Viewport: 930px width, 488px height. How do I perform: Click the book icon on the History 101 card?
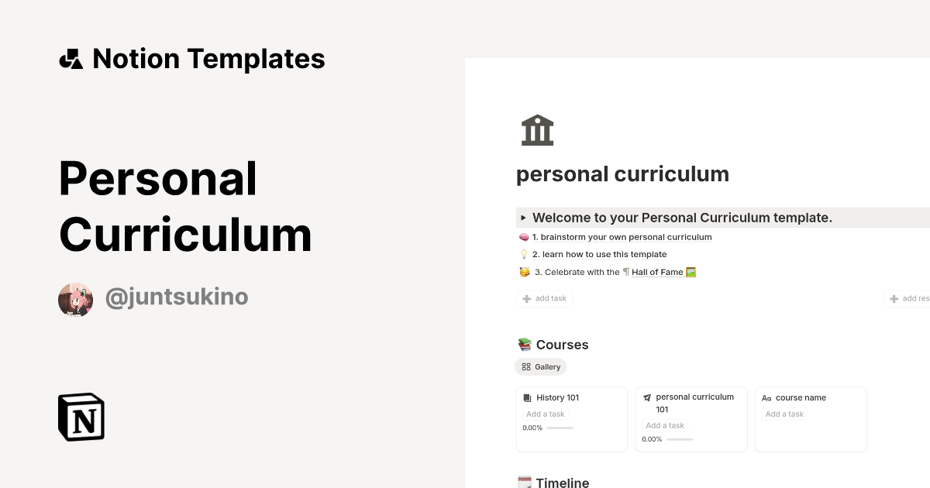click(529, 397)
